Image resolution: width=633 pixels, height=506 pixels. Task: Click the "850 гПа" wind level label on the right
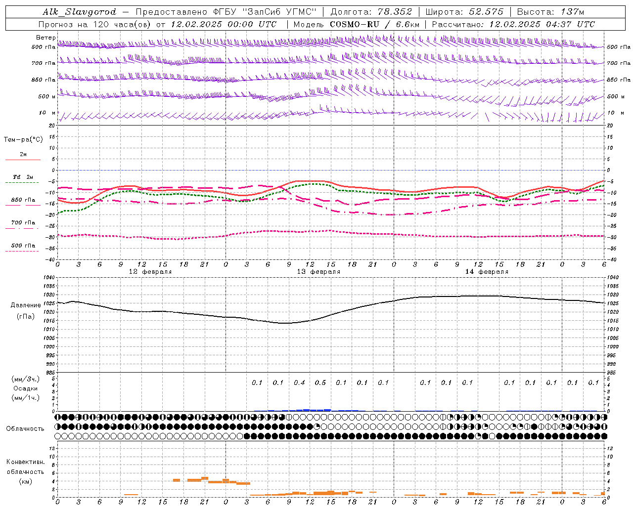click(619, 80)
